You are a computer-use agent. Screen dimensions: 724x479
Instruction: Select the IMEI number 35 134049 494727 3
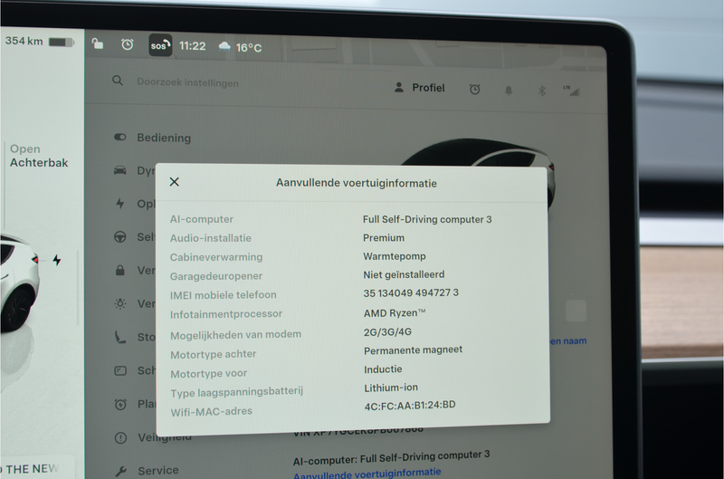click(411, 292)
